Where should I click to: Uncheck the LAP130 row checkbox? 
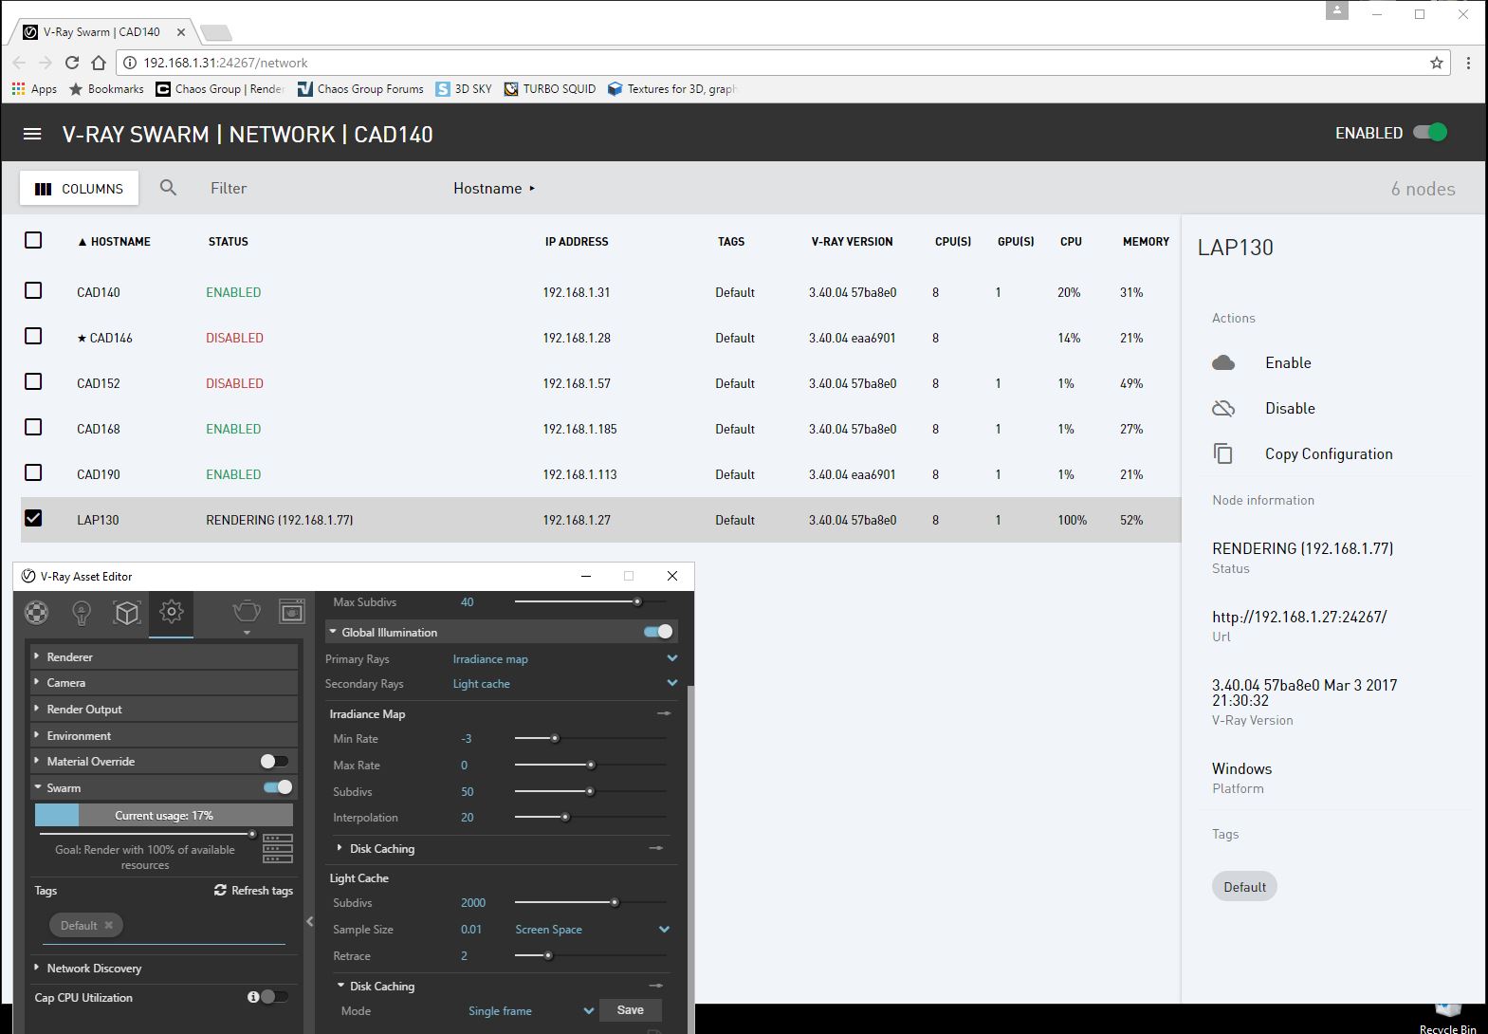click(x=33, y=518)
